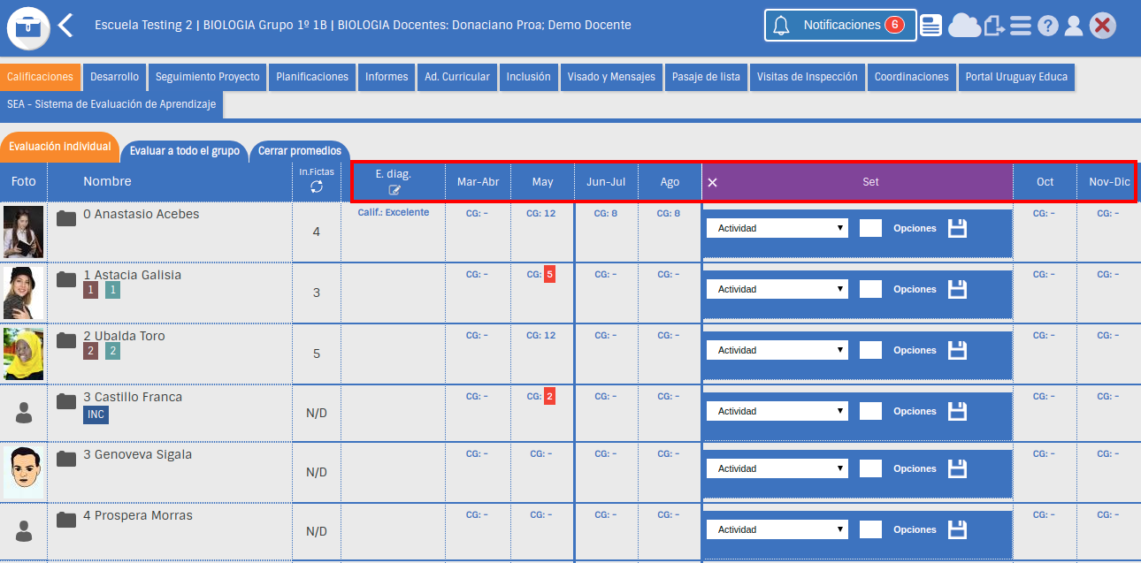Open the Seguimiento Proyecto tab
Image resolution: width=1141 pixels, height=563 pixels.
click(x=208, y=77)
